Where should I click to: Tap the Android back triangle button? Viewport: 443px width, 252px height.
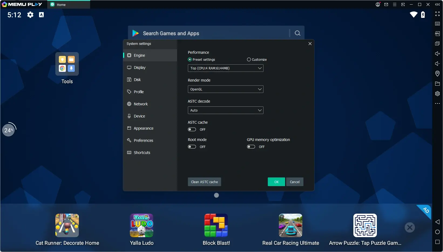(x=437, y=222)
